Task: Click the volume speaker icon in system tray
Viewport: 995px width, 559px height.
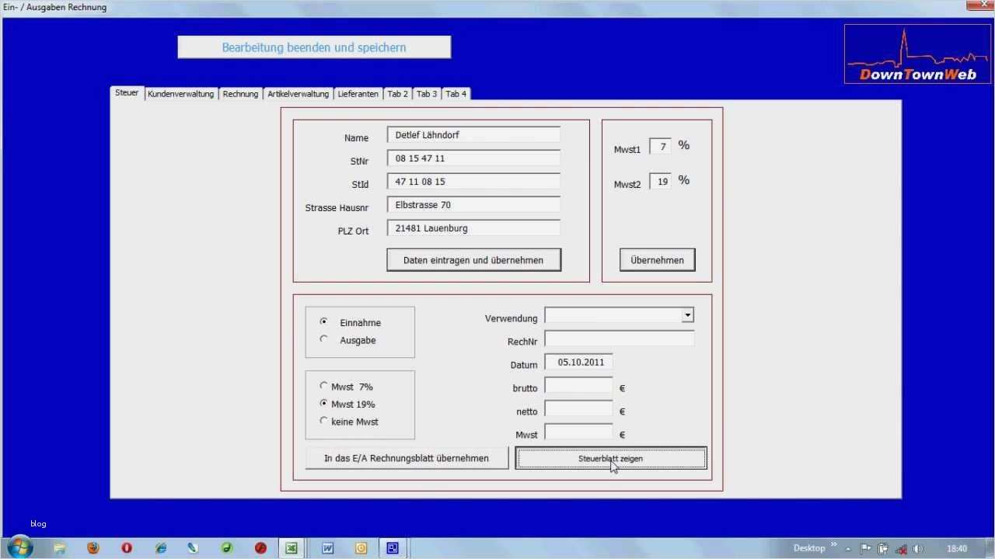Action: [917, 548]
